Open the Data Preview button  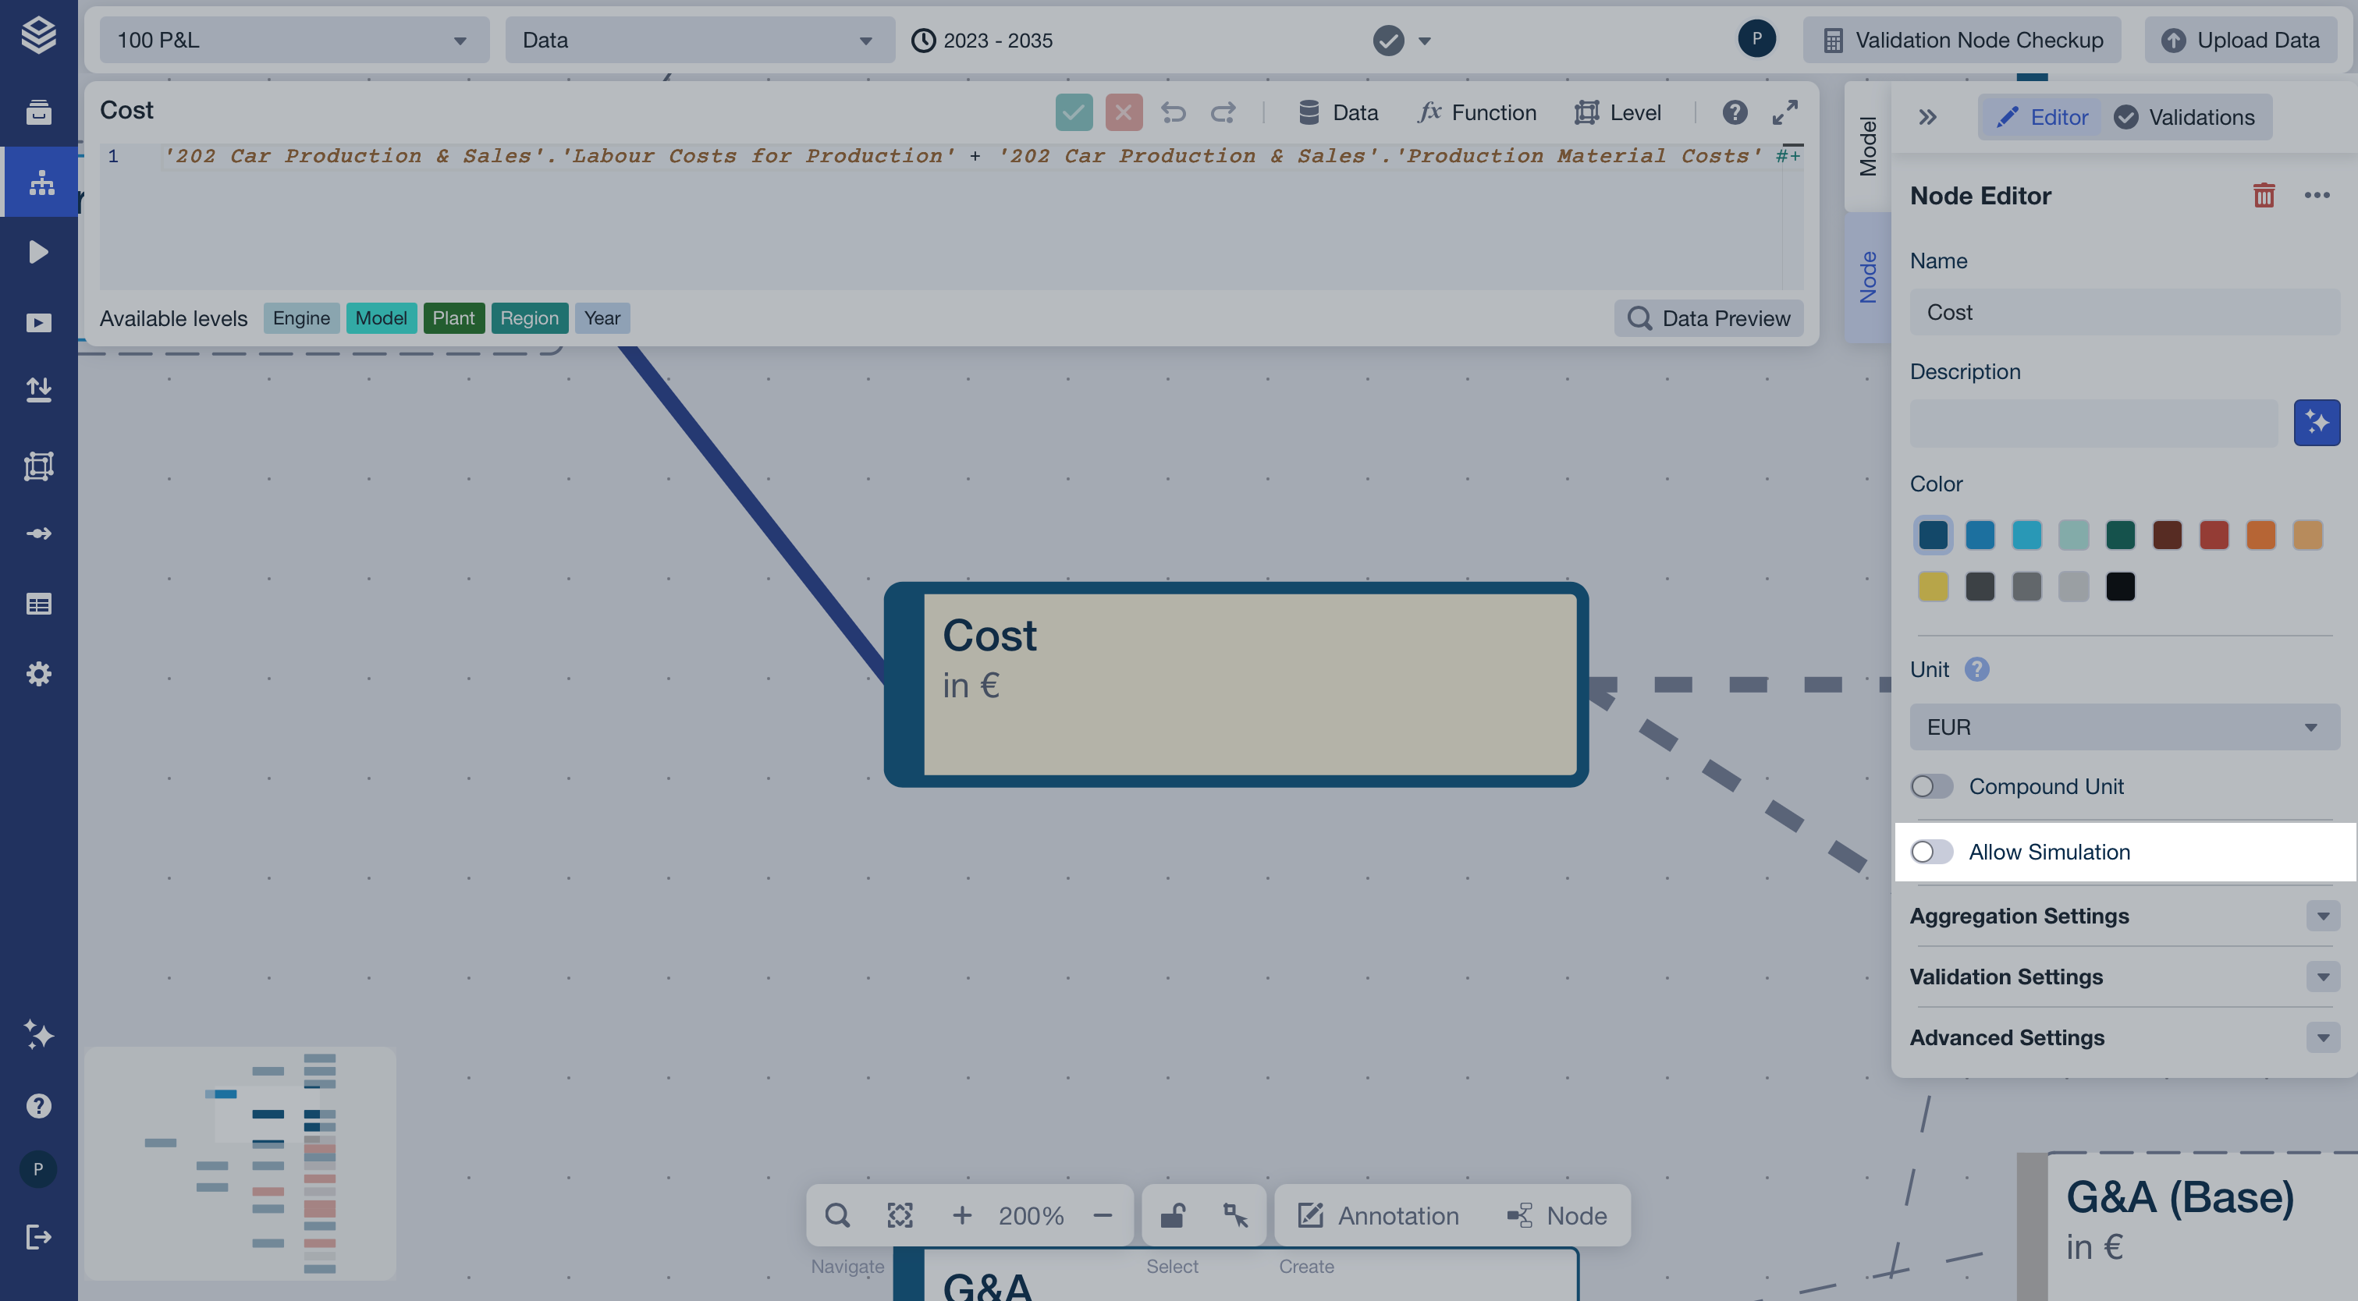pyautogui.click(x=1708, y=318)
